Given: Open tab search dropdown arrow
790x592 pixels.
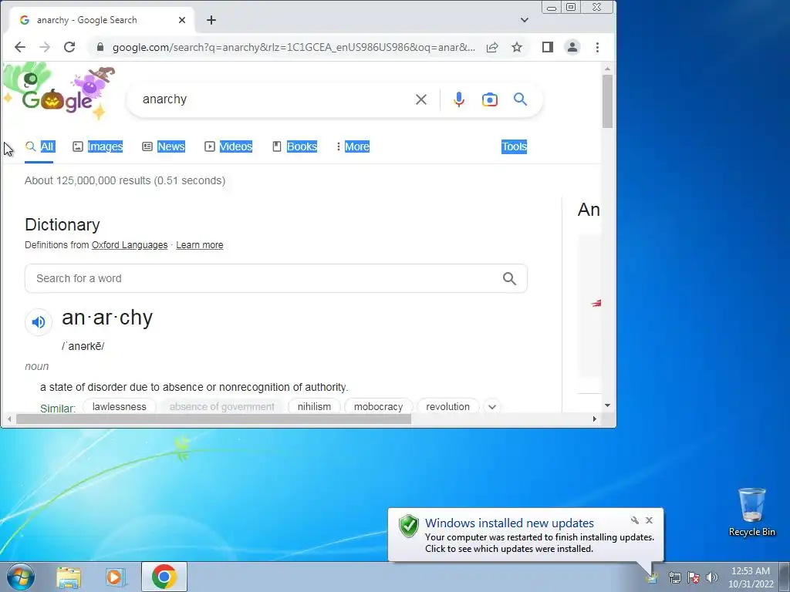Looking at the screenshot, I should [525, 20].
